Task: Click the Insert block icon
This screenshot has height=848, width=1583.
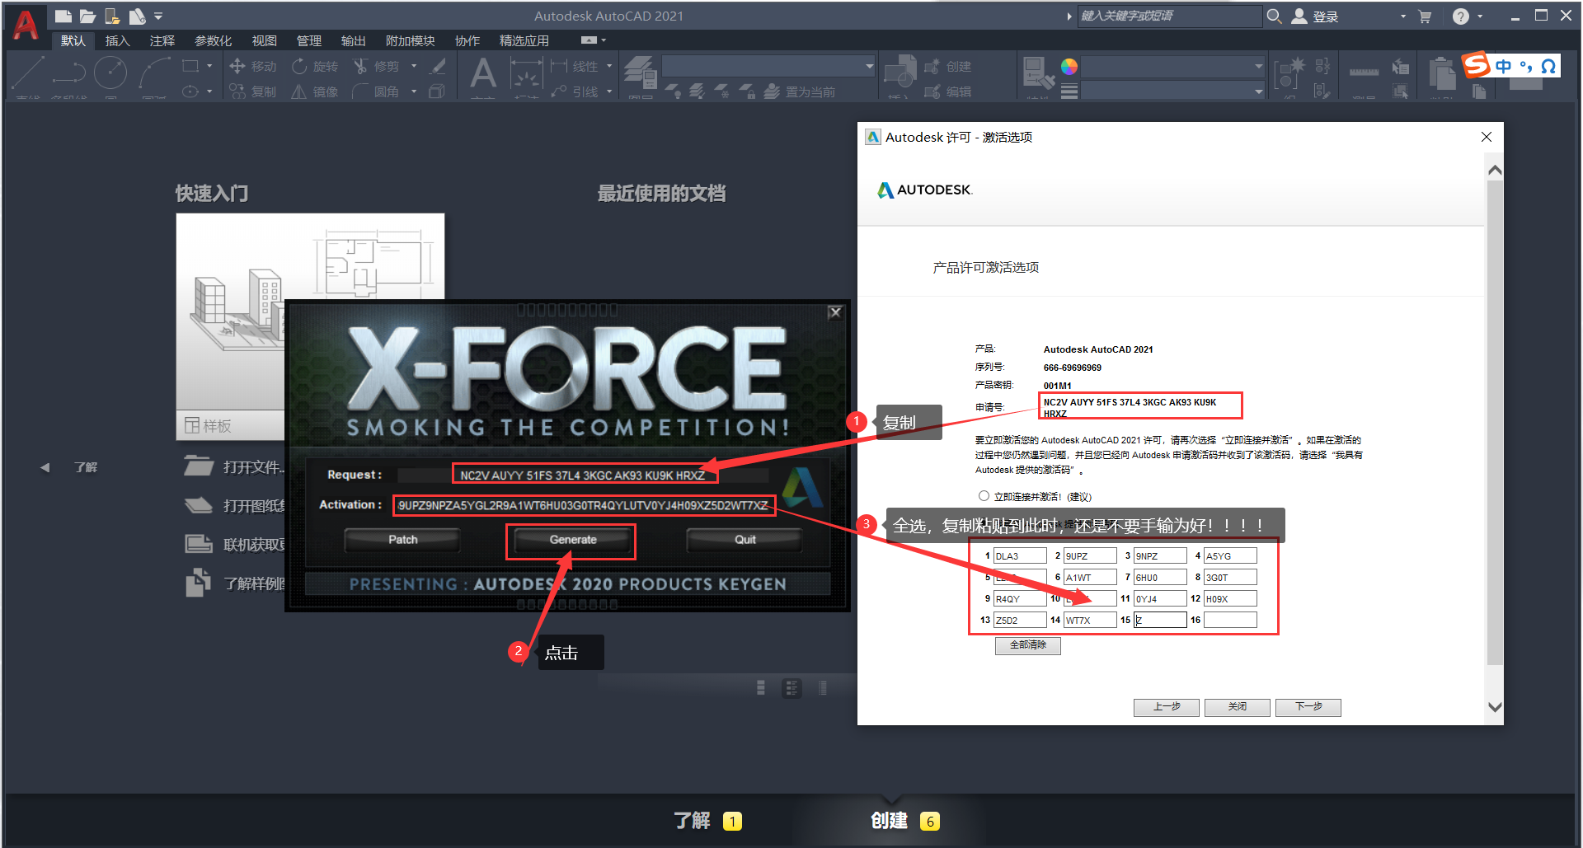Action: tap(900, 72)
